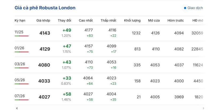
Task: Open the 03/26 contract term
Action: 20,64
